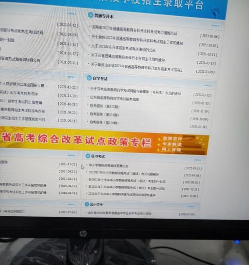Click the date [2021-09-22]

tap(68, 113)
